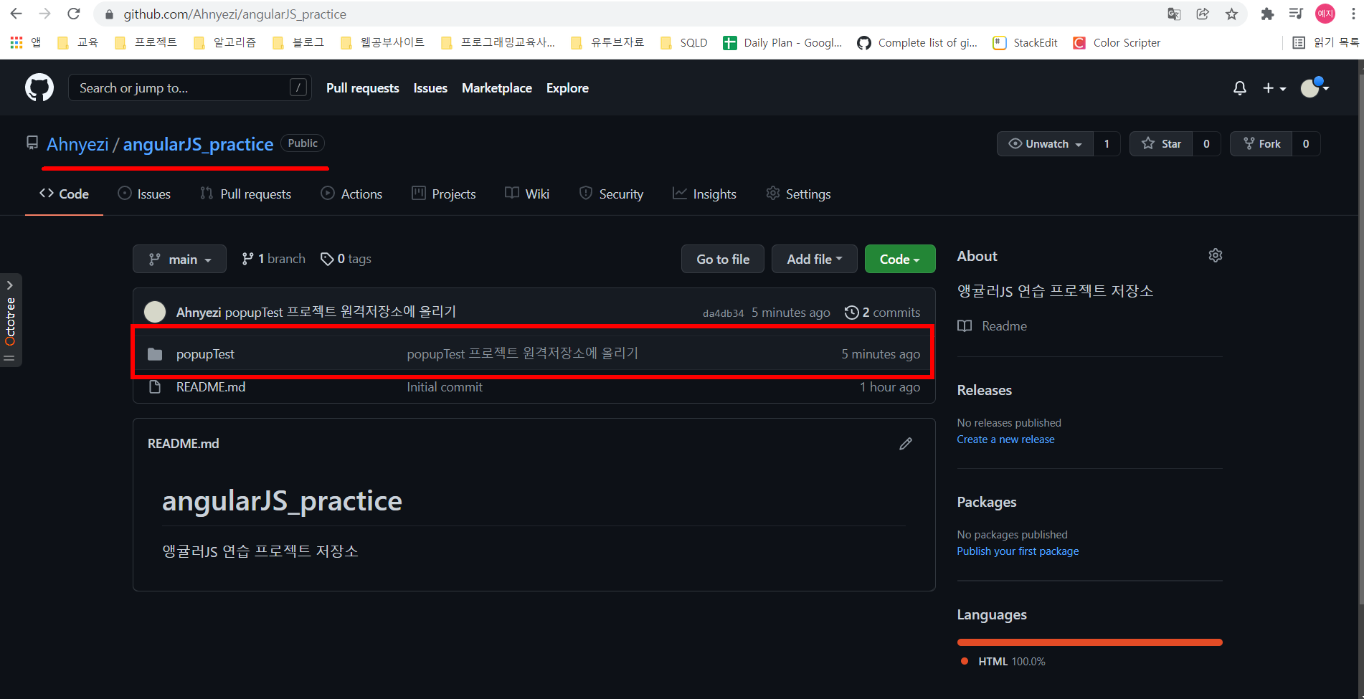
Task: Star the repository
Action: [1160, 144]
